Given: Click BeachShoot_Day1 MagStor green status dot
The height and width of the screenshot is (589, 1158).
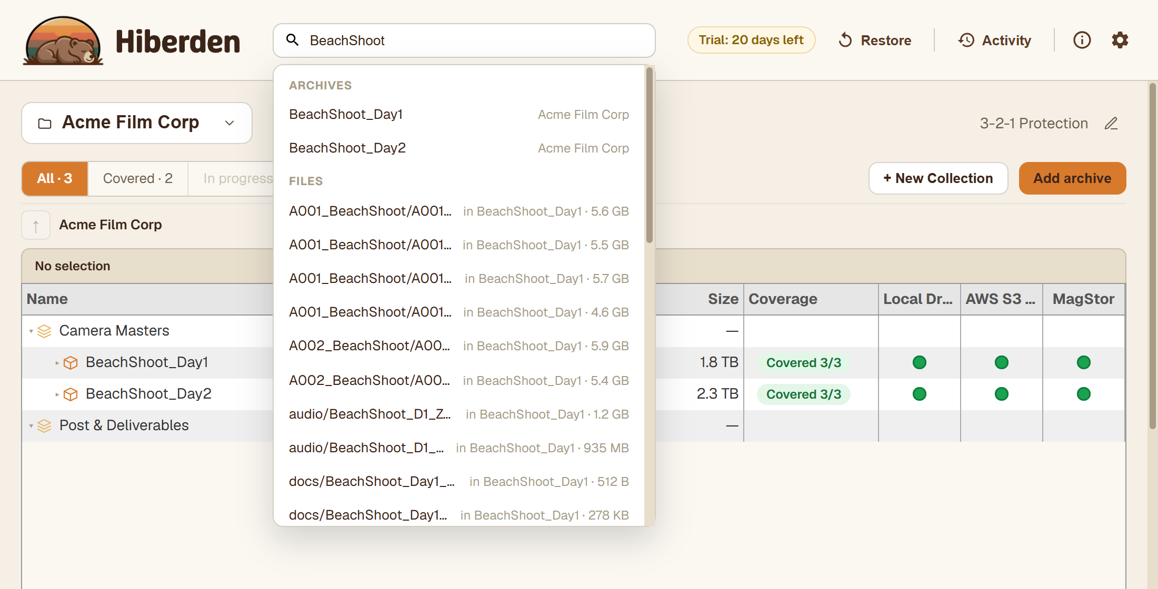Looking at the screenshot, I should (1084, 362).
